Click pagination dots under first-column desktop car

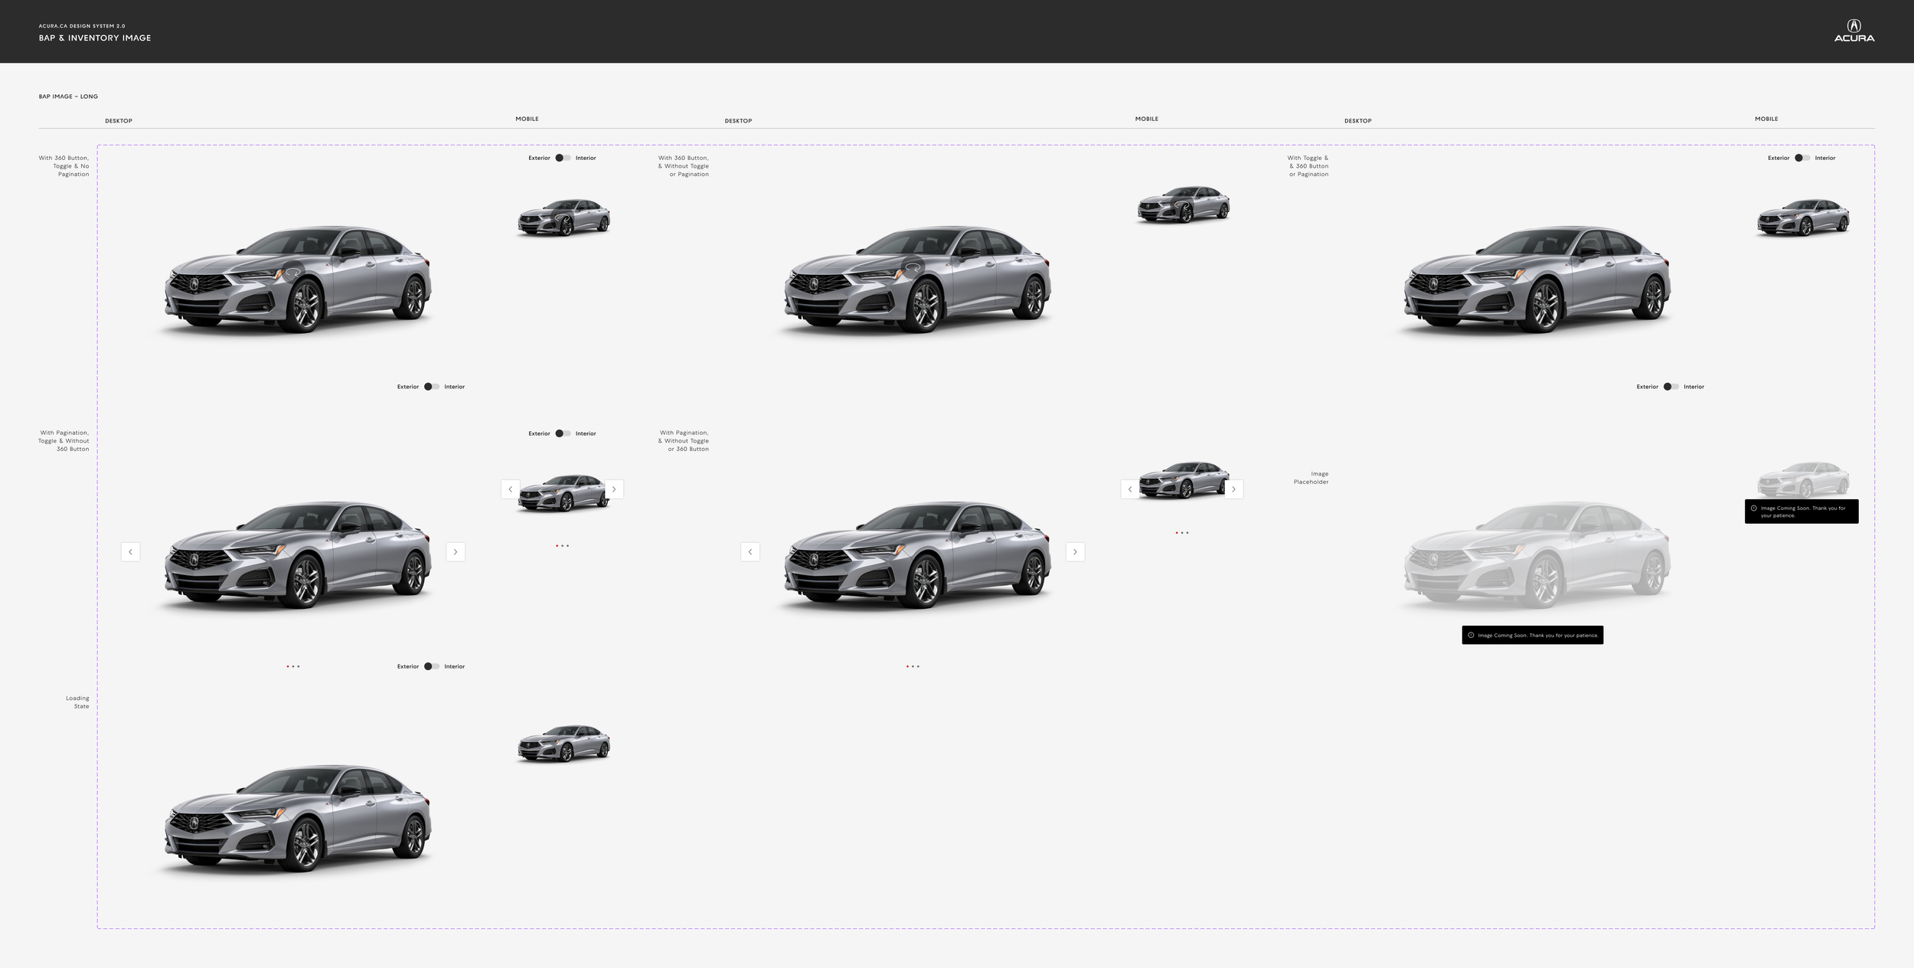click(293, 666)
